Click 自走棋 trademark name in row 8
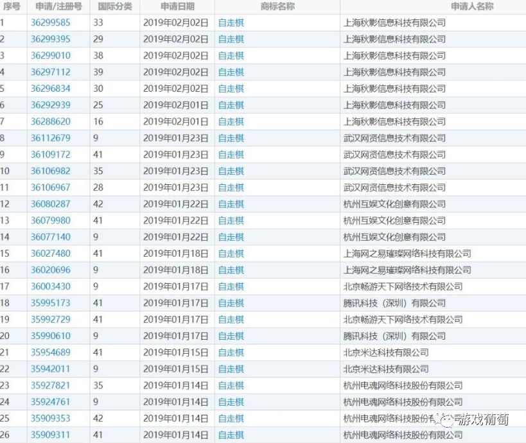 pos(231,138)
